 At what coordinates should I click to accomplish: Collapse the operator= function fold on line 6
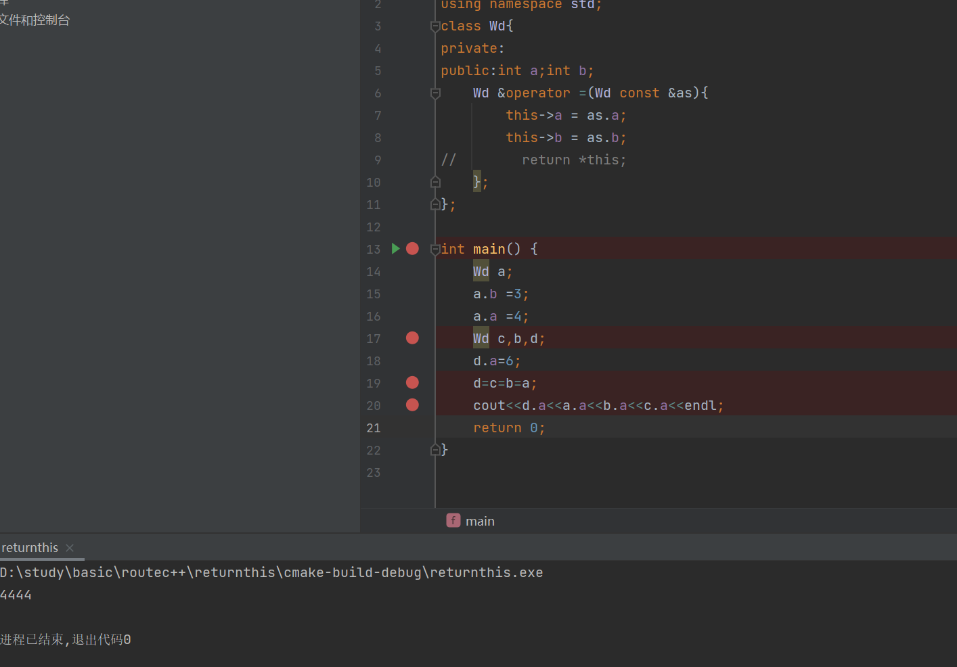435,93
